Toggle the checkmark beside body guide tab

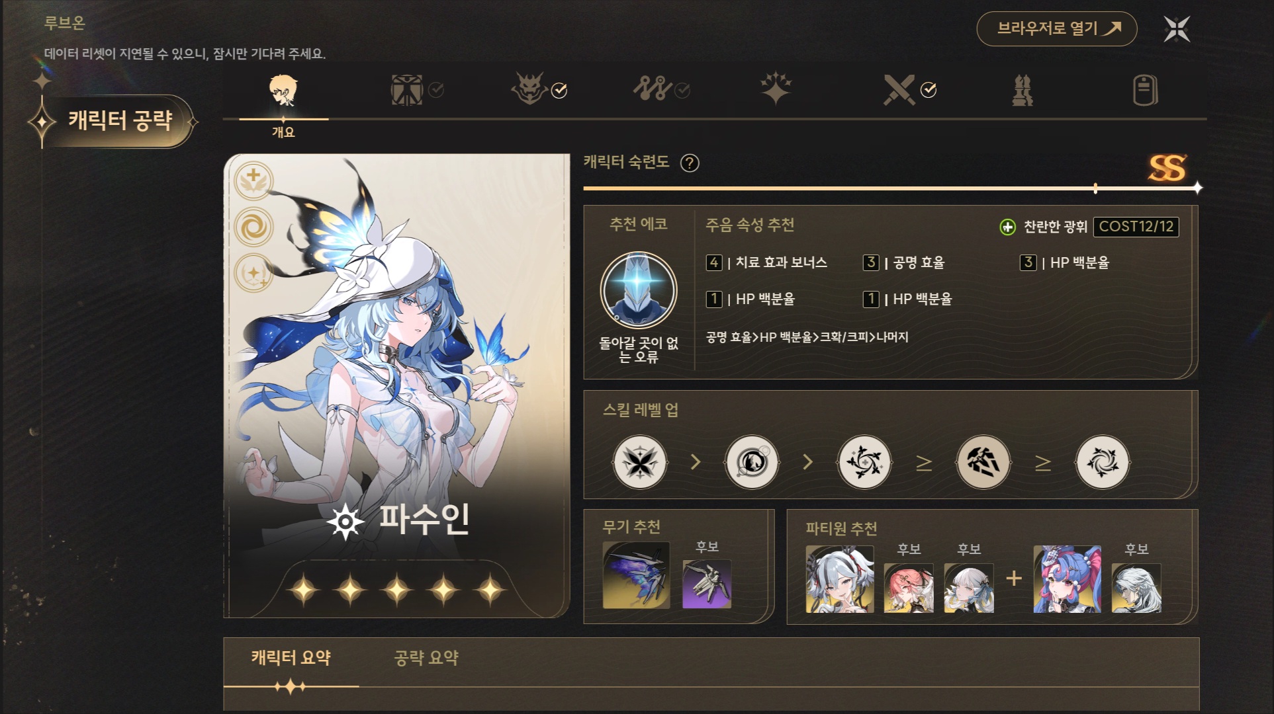point(436,91)
